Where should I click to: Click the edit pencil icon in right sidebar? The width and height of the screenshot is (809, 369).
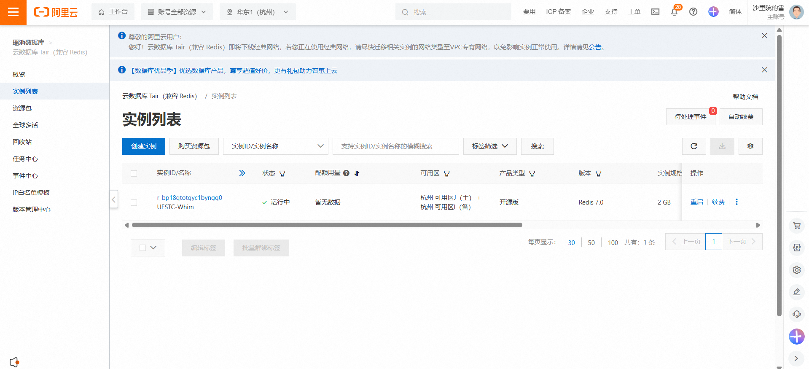[x=797, y=292]
